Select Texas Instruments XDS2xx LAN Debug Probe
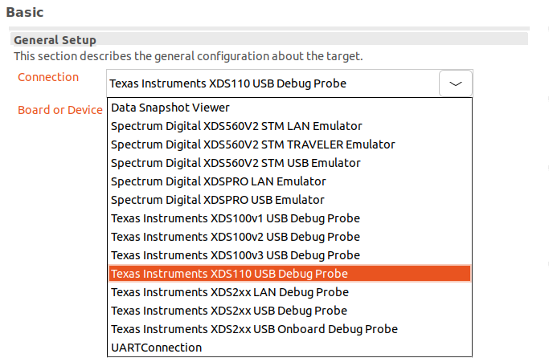This screenshot has height=358, width=549. (230, 292)
